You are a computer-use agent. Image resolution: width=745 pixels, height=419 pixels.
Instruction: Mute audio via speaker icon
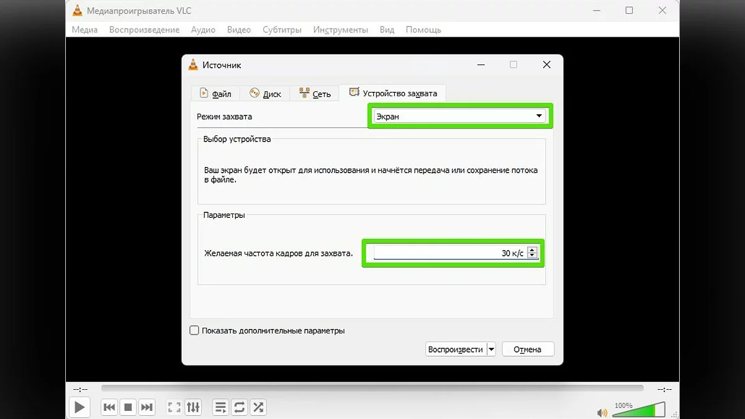coord(602,412)
